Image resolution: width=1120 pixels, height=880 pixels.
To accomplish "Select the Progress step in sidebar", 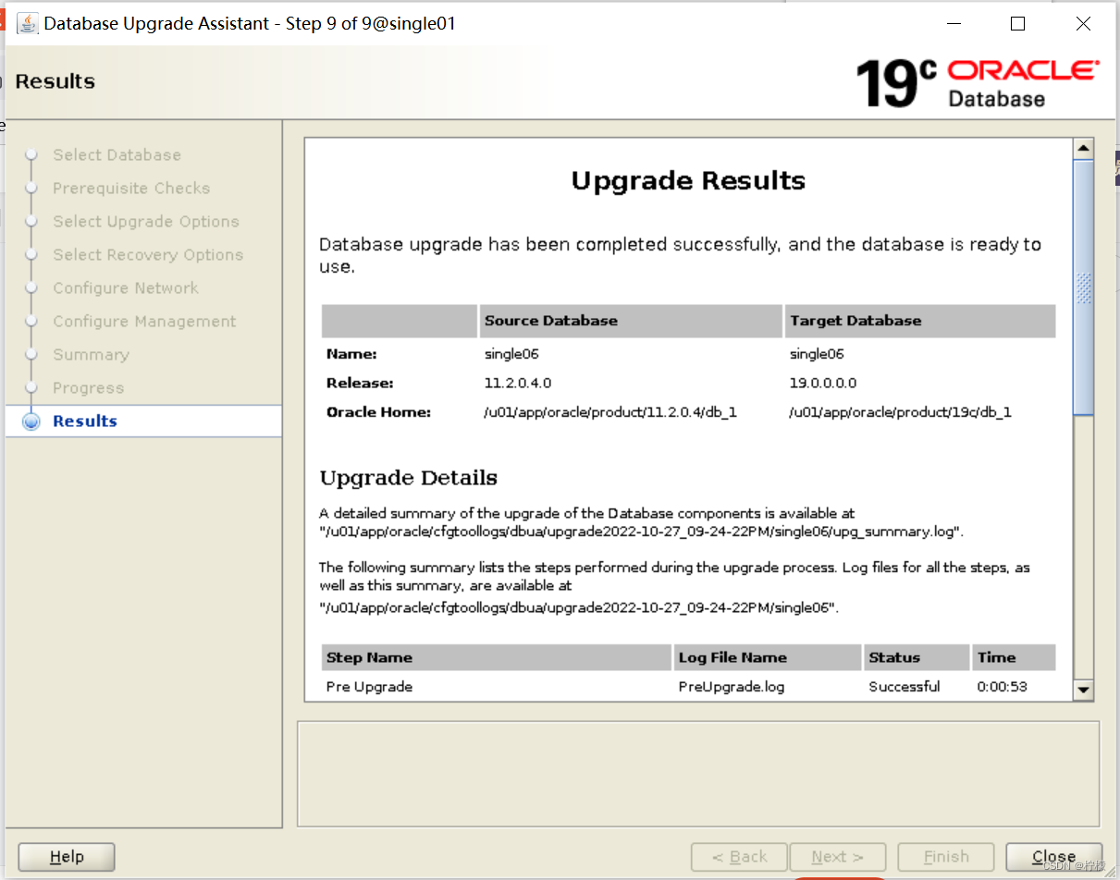I will 88,387.
